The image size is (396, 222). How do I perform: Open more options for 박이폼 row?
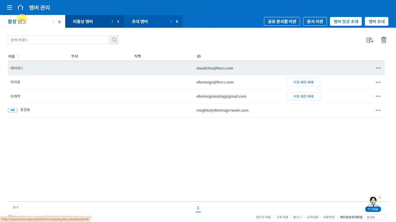pyautogui.click(x=378, y=82)
